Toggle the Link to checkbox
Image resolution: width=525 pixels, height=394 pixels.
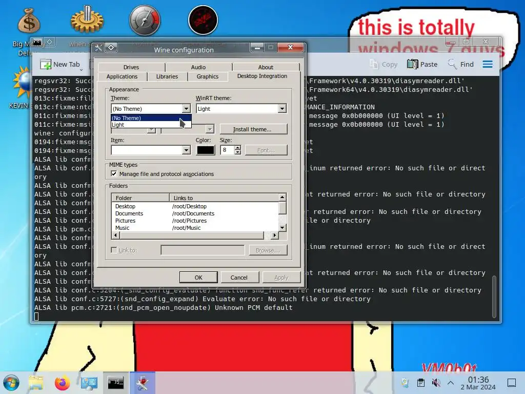point(114,250)
